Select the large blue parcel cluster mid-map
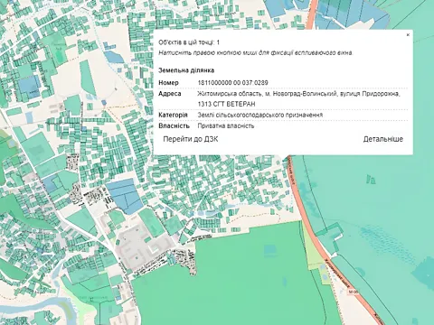The image size is (434, 325). coord(124,196)
